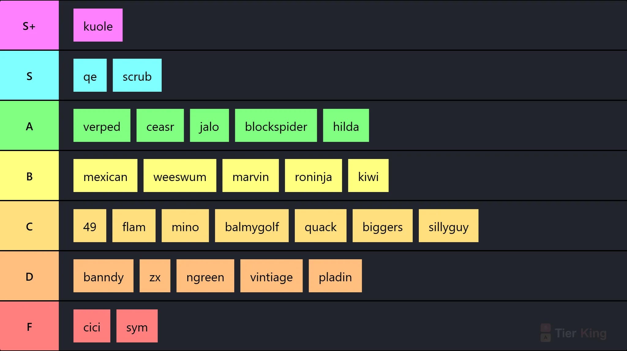Image resolution: width=627 pixels, height=351 pixels.
Task: Click the 49 tile
Action: click(90, 226)
